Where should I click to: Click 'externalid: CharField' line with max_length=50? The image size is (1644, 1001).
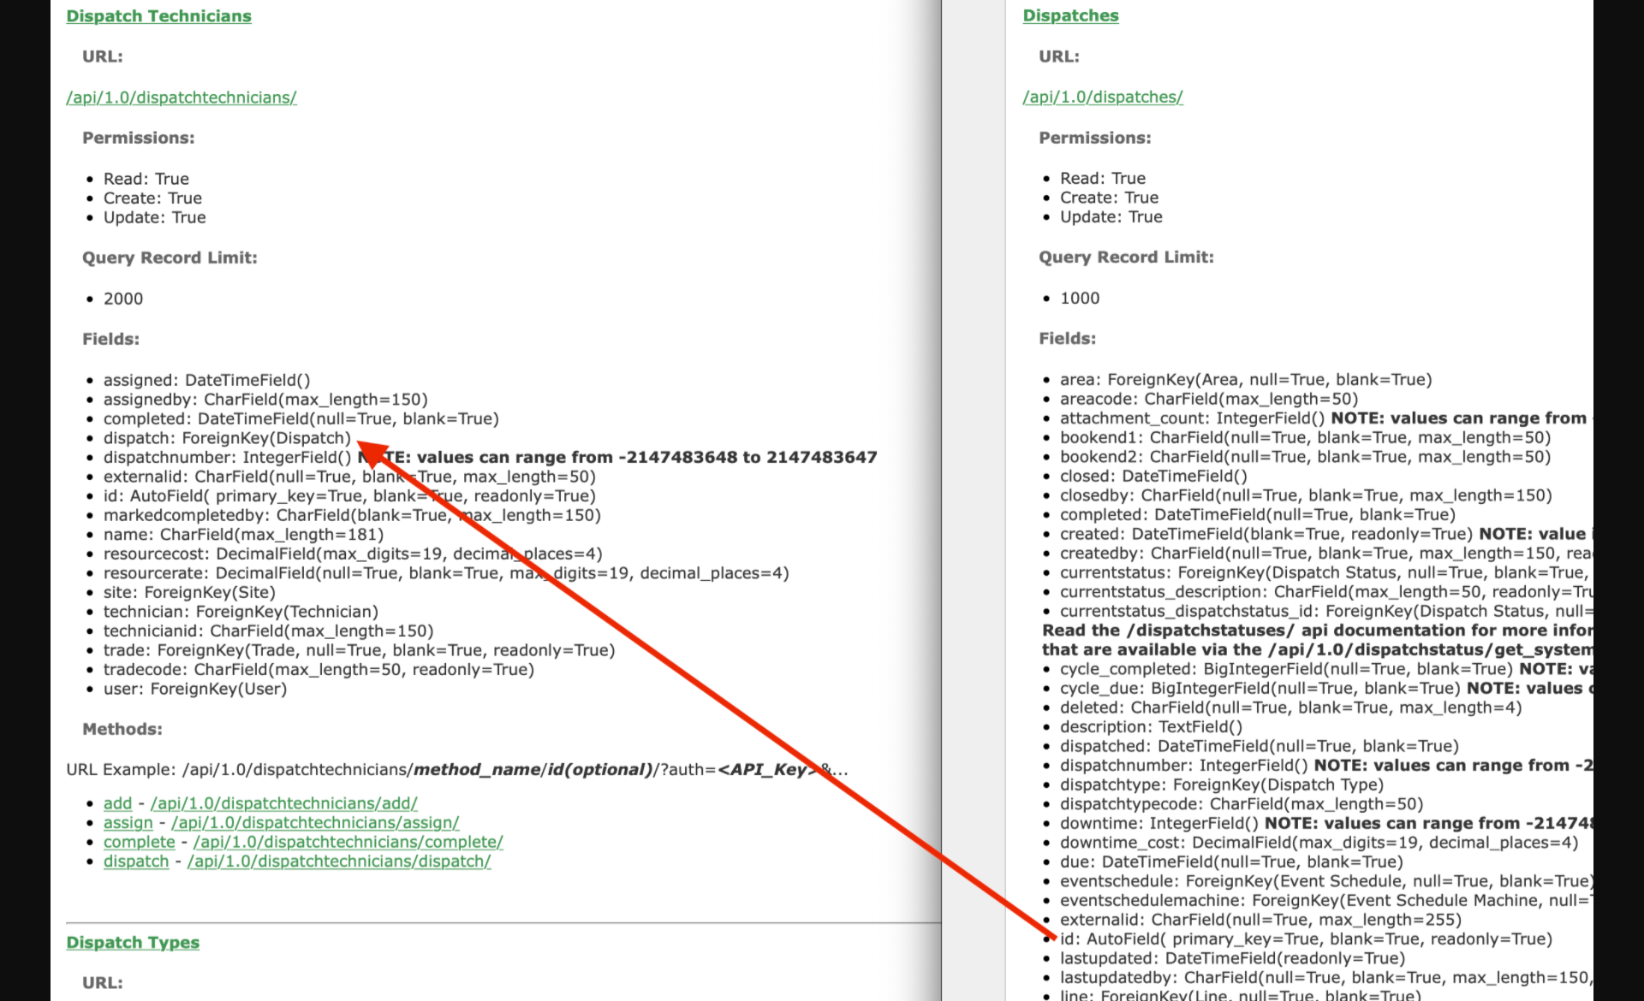[x=349, y=477]
